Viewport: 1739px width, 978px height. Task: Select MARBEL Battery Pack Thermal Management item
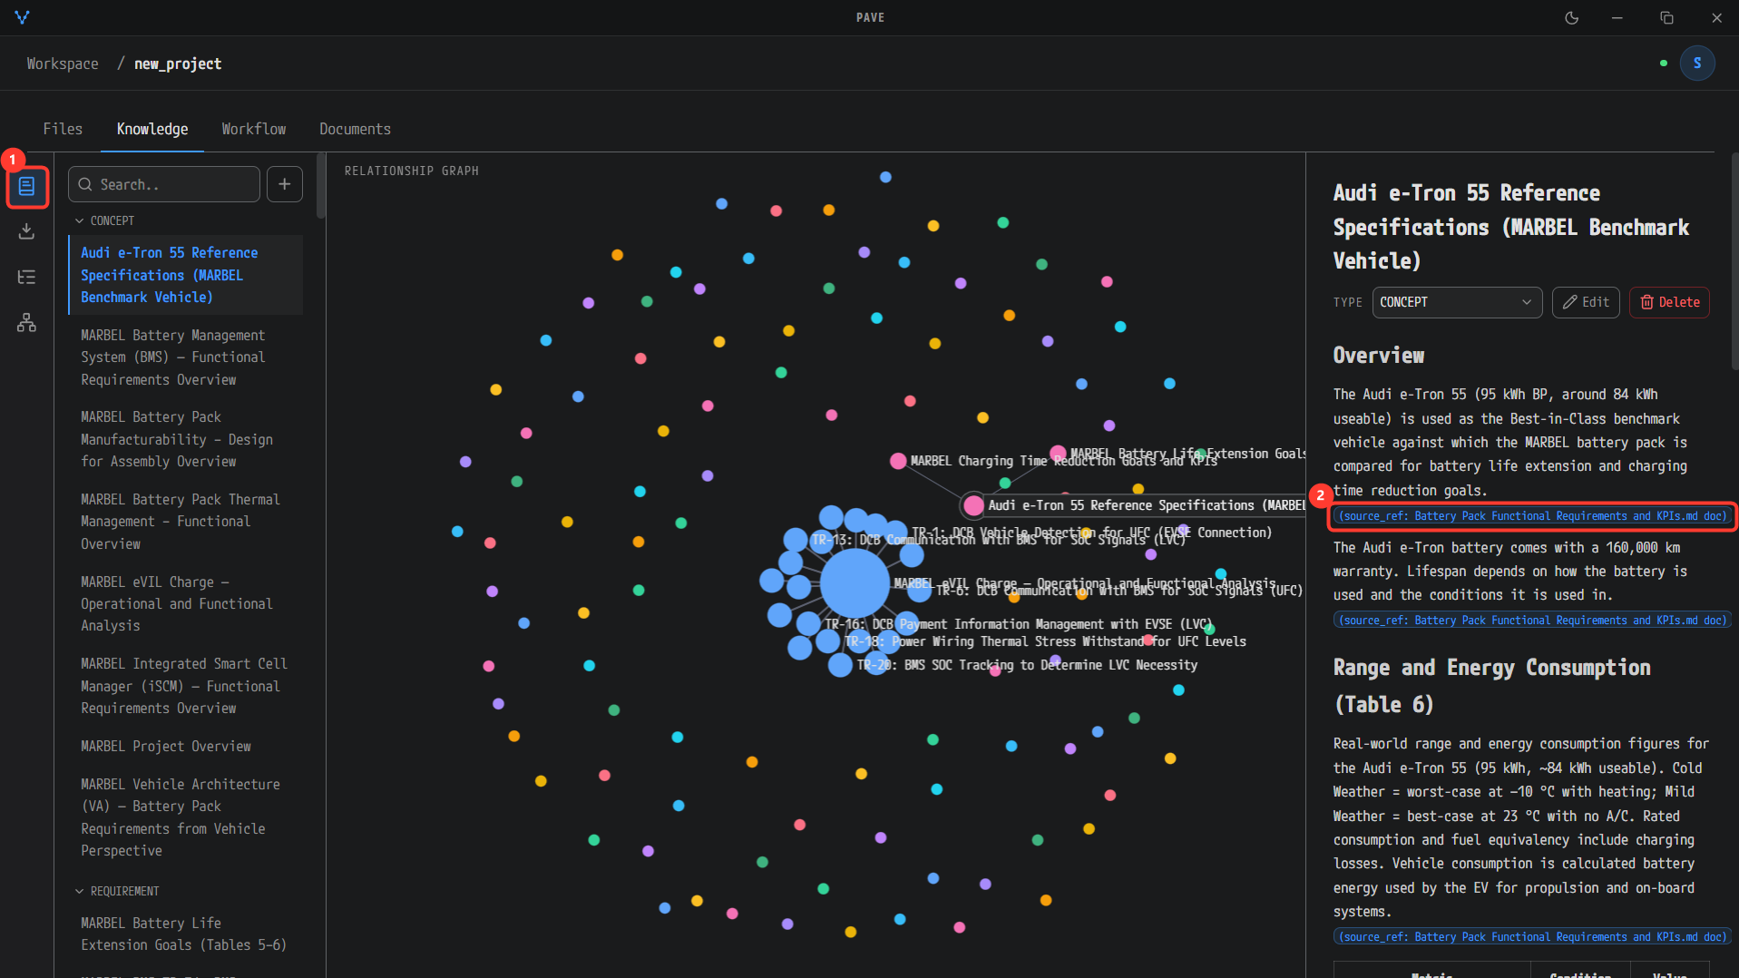185,522
